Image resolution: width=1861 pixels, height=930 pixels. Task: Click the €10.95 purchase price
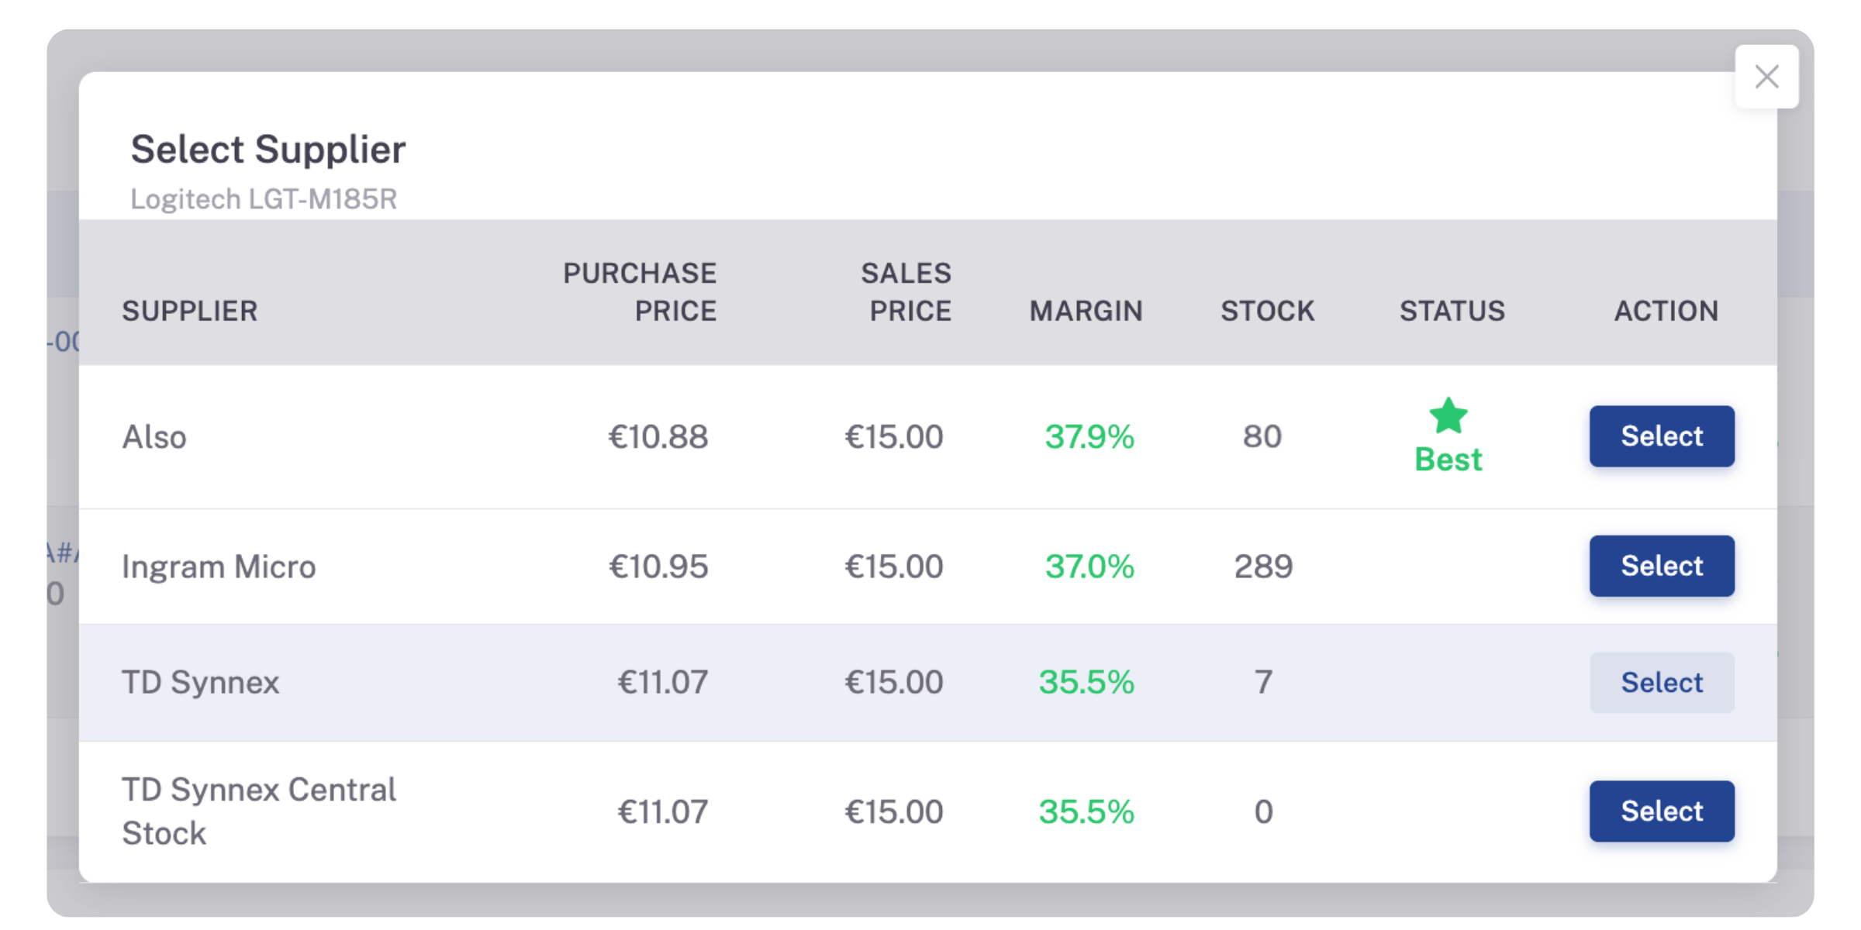click(x=658, y=567)
